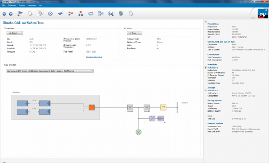
Task: Jump to PV Modules heading in overview
Action: click(x=212, y=65)
